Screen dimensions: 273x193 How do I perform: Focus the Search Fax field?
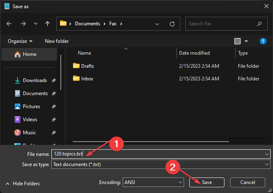click(x=226, y=24)
